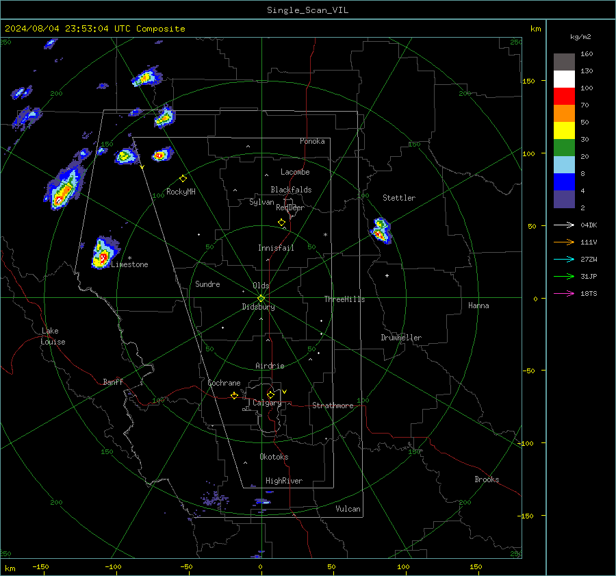Screen dimensions: 616x576
Task: Click the yellow marker near Cochrane
Action: (x=235, y=396)
